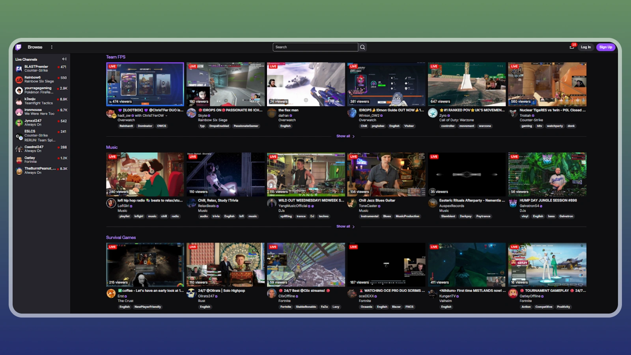Select the watchparty tag
The width and height of the screenshot is (631, 355).
pyautogui.click(x=554, y=126)
